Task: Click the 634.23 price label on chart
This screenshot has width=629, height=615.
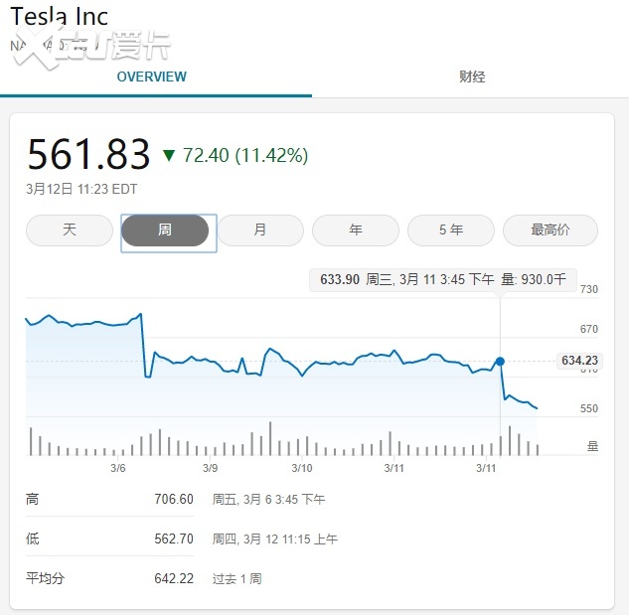Action: (578, 361)
